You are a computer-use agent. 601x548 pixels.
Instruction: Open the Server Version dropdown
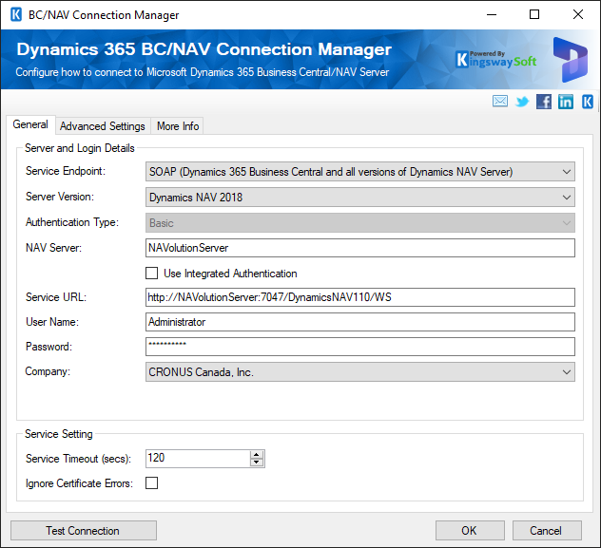coord(360,198)
